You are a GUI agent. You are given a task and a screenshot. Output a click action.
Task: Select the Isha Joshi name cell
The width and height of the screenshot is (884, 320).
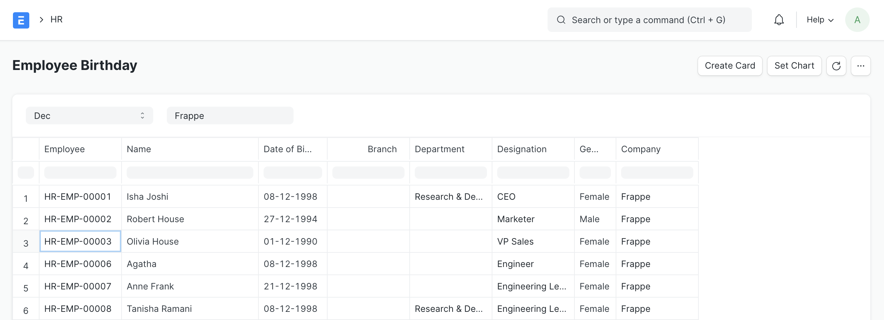(189, 197)
